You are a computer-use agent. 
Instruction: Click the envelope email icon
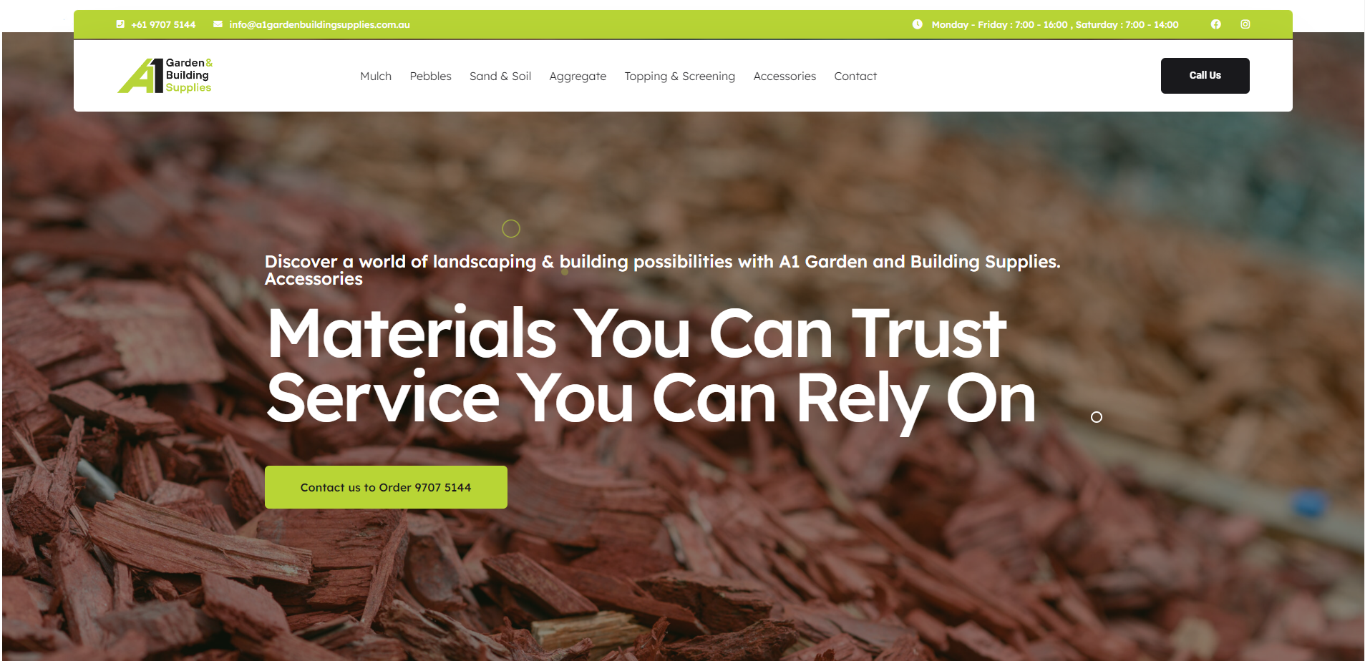coord(218,24)
